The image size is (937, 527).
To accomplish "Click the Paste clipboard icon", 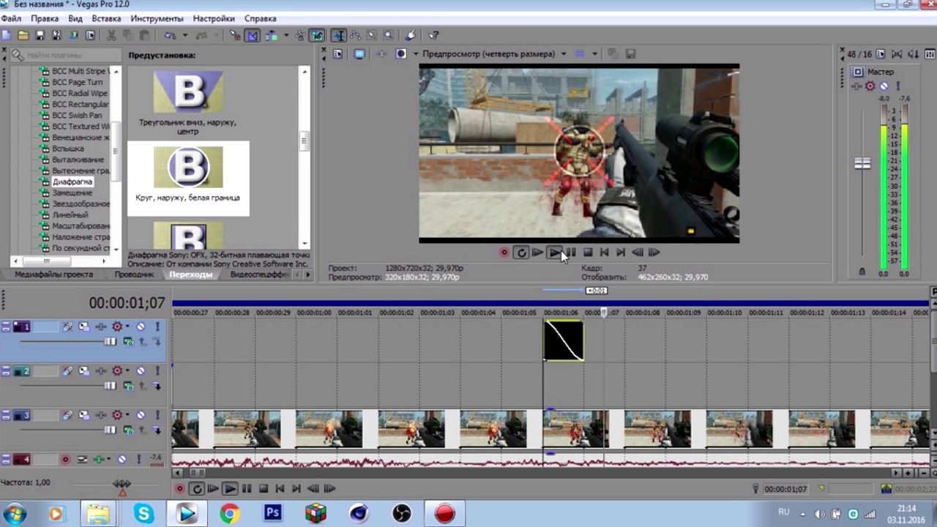I will click(x=145, y=35).
